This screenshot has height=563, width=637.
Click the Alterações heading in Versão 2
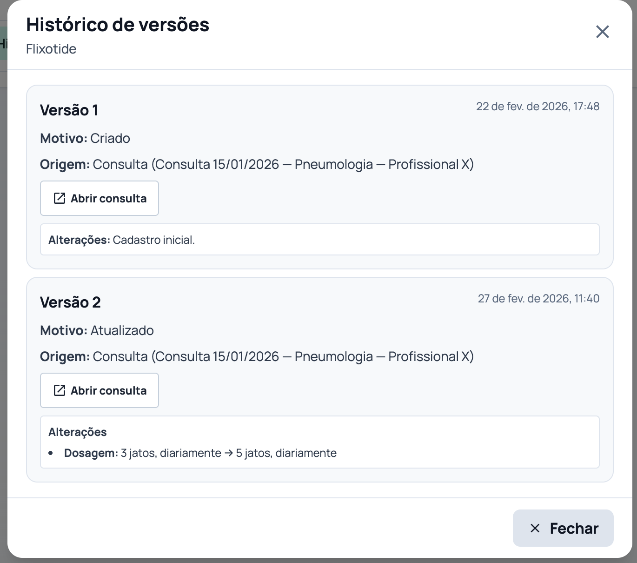[x=78, y=432]
